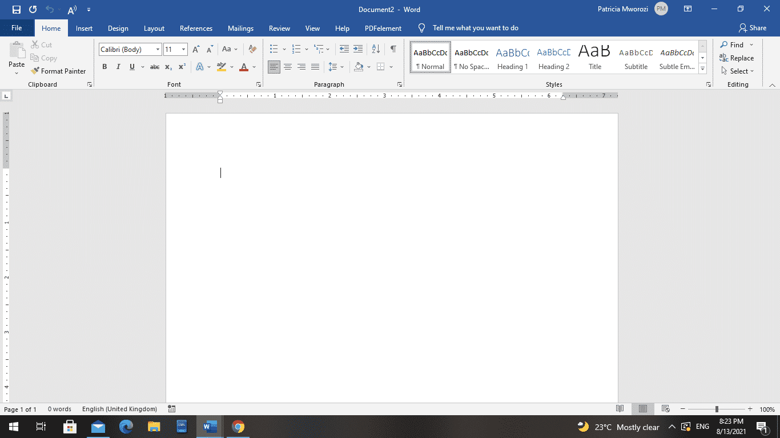
Task: Open the Design ribbon tab
Action: tap(118, 27)
